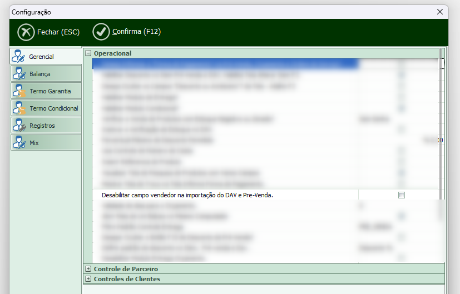Close the Configuração window

440,12
